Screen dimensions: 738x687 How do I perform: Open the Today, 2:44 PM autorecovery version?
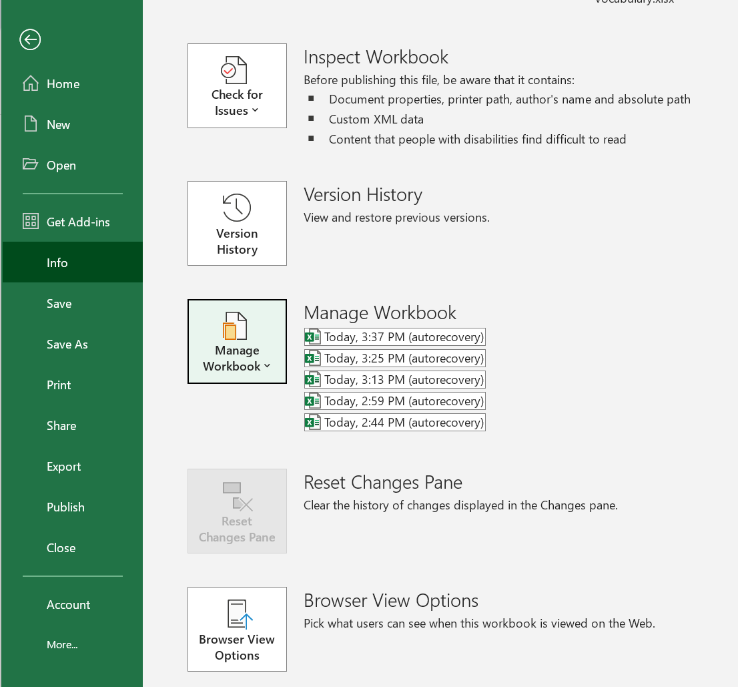395,423
